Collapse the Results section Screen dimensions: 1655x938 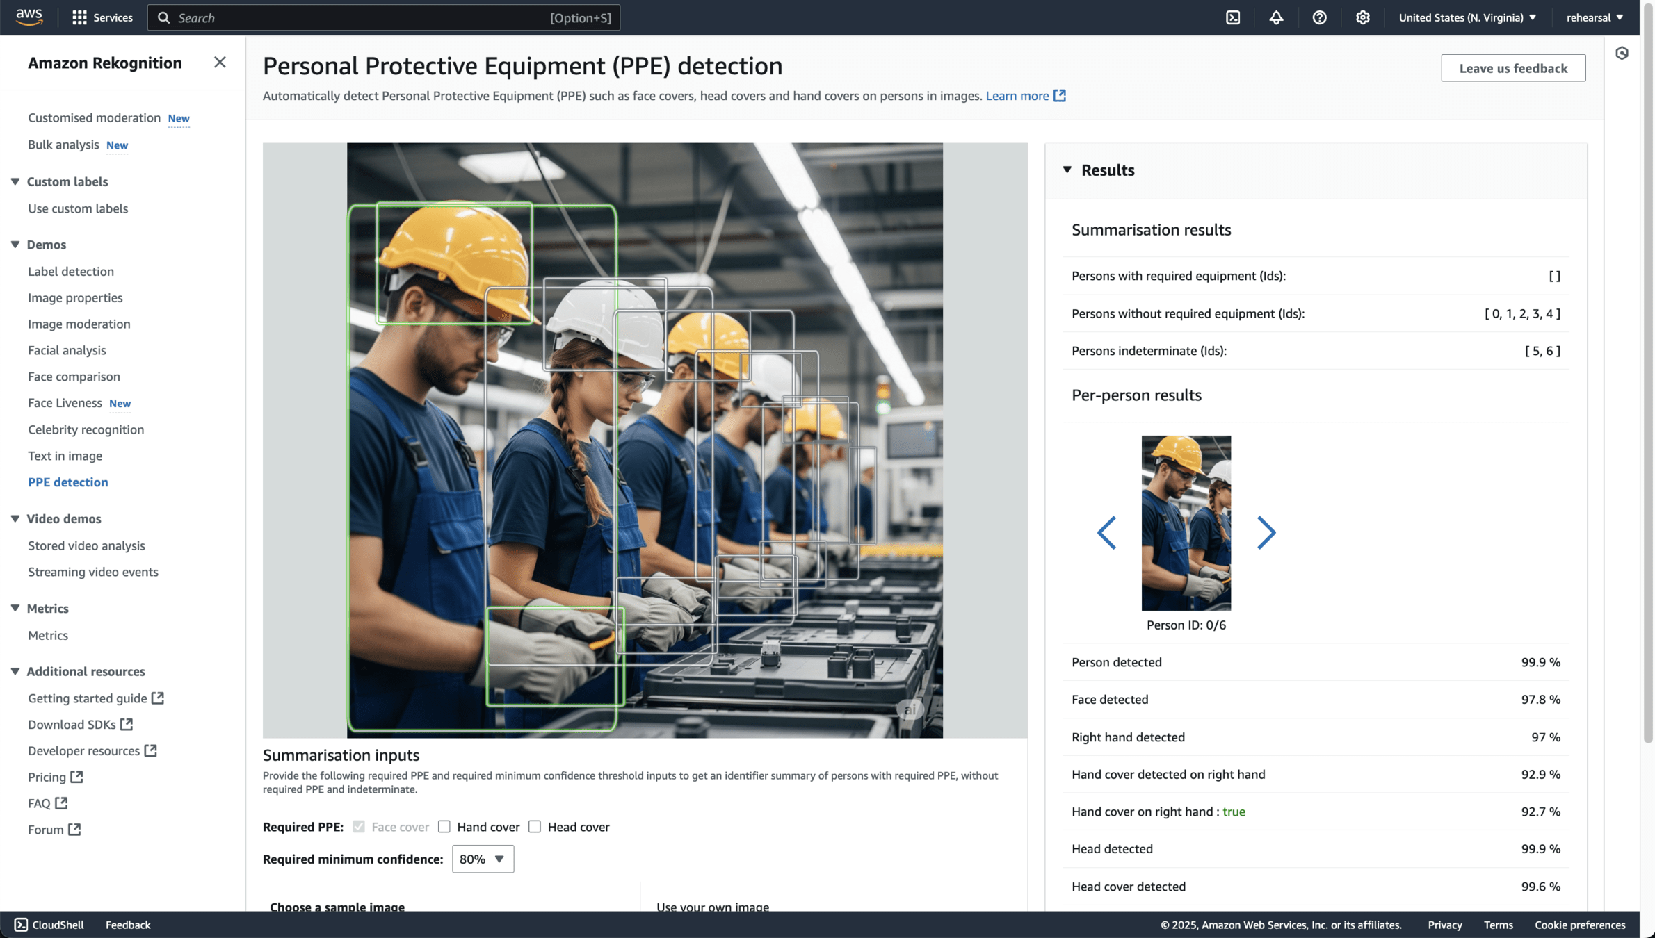point(1067,170)
